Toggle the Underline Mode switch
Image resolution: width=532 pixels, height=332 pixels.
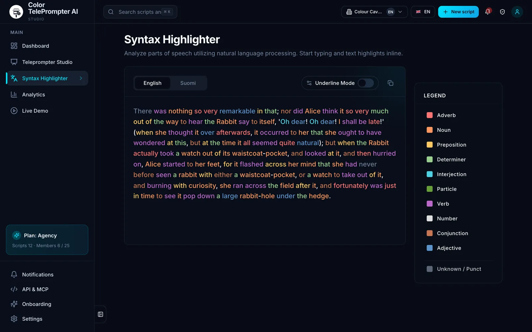point(366,83)
